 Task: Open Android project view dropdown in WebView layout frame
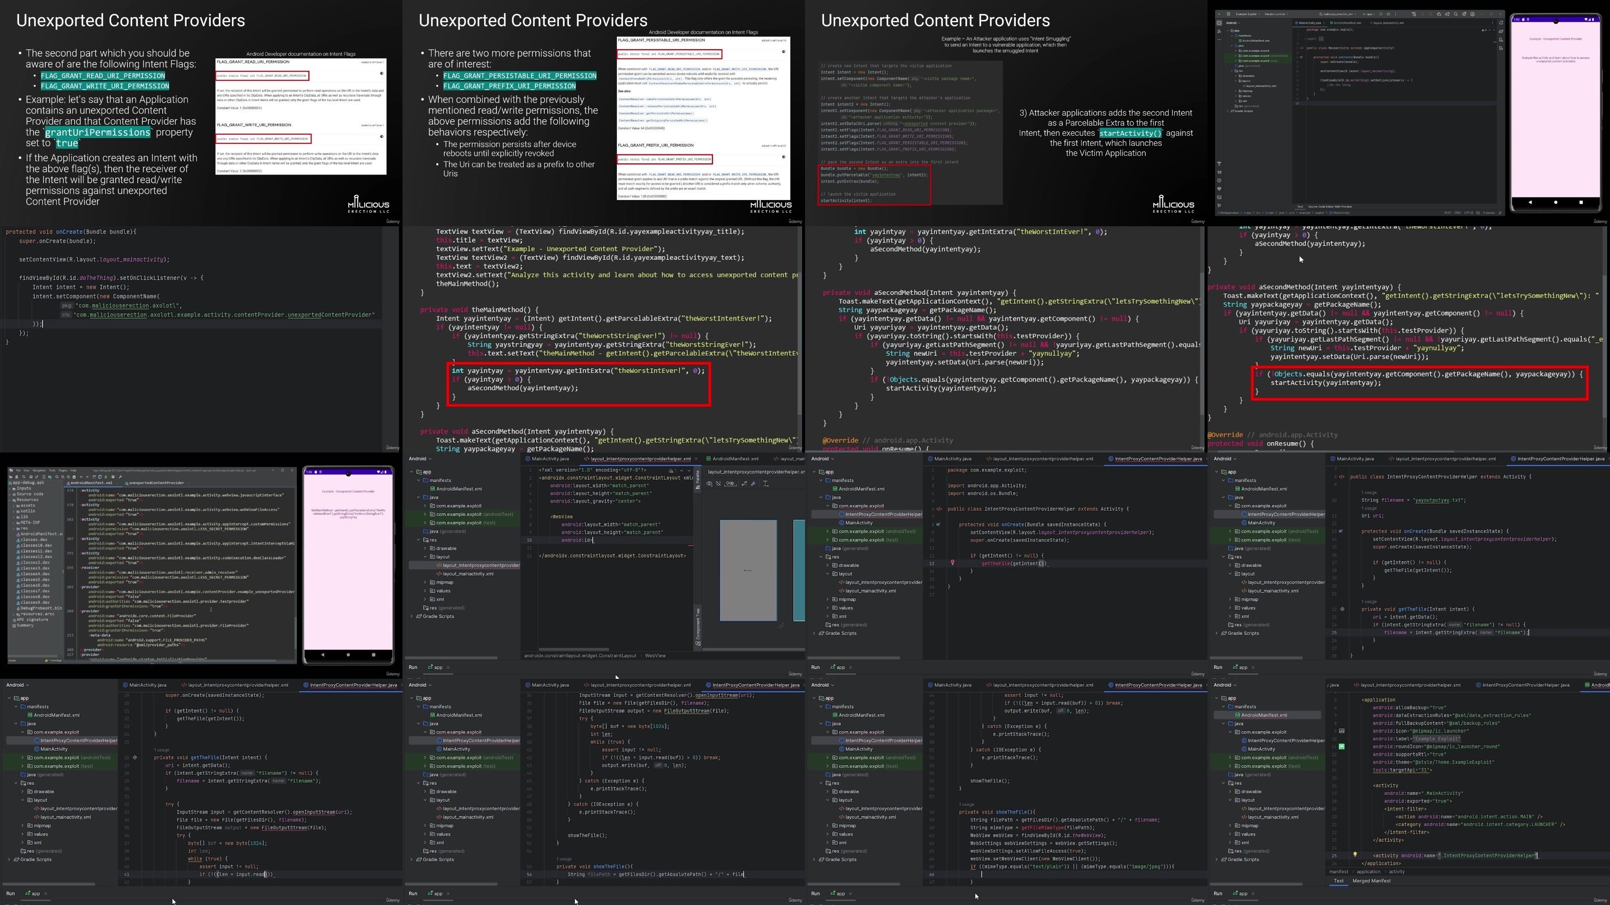tap(420, 459)
